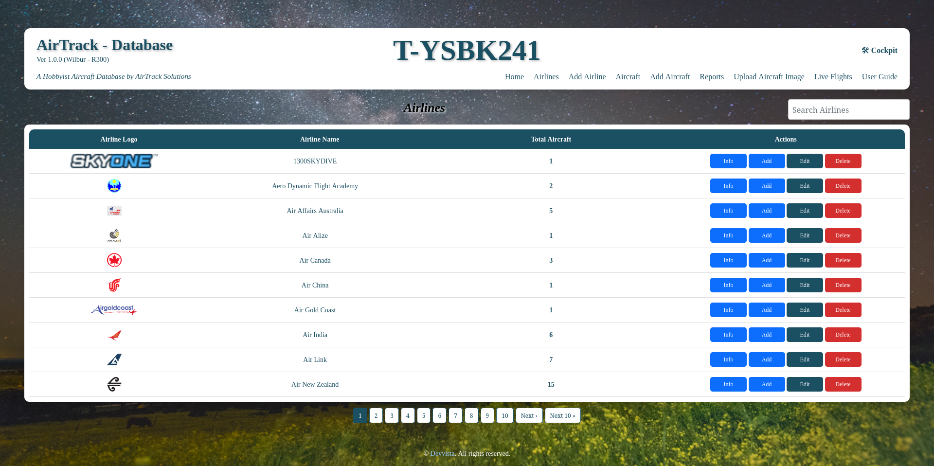
Task: Open Upload Aircraft Image page
Action: [769, 77]
